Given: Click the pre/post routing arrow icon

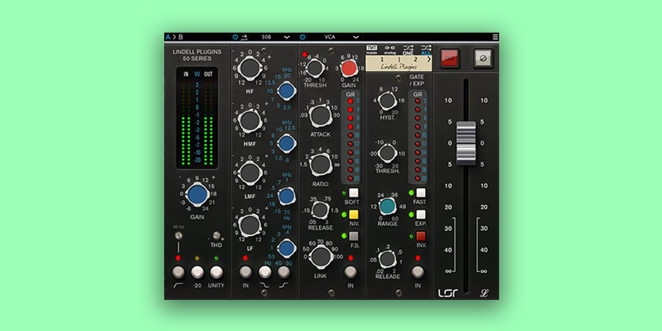Looking at the screenshot, I should [x=244, y=37].
